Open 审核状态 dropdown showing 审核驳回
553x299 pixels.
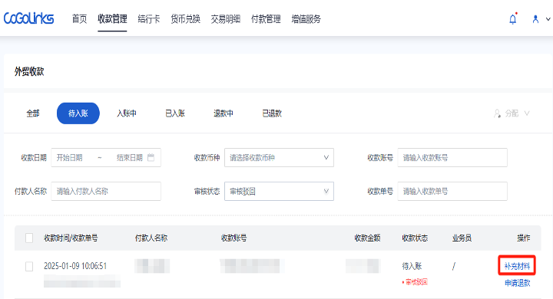pos(279,191)
